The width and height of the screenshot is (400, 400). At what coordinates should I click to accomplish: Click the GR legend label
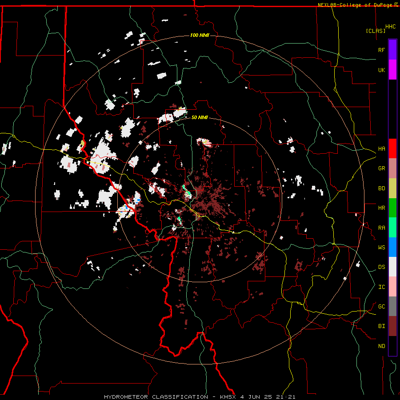click(x=381, y=168)
